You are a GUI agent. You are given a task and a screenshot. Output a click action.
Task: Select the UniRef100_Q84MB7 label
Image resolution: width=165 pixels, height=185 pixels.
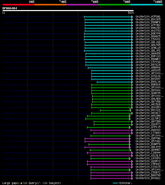pos(148,150)
